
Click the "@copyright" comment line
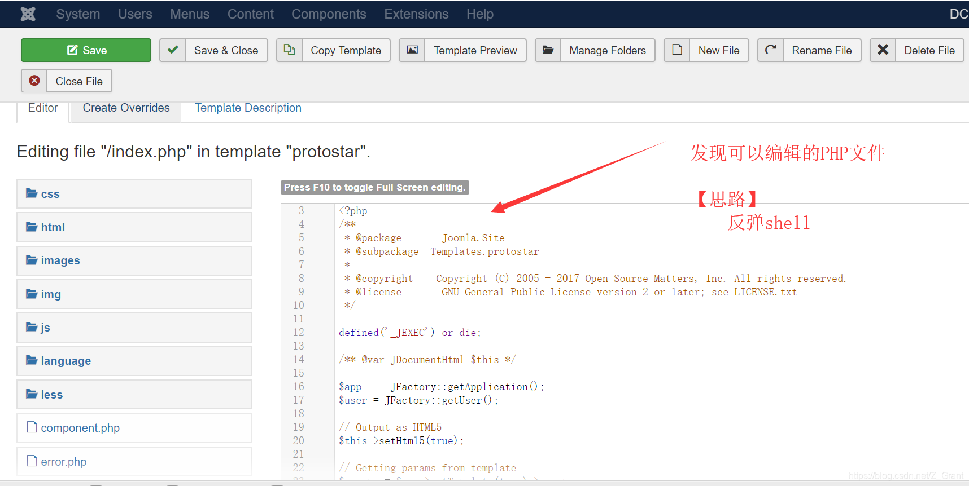tap(595, 279)
